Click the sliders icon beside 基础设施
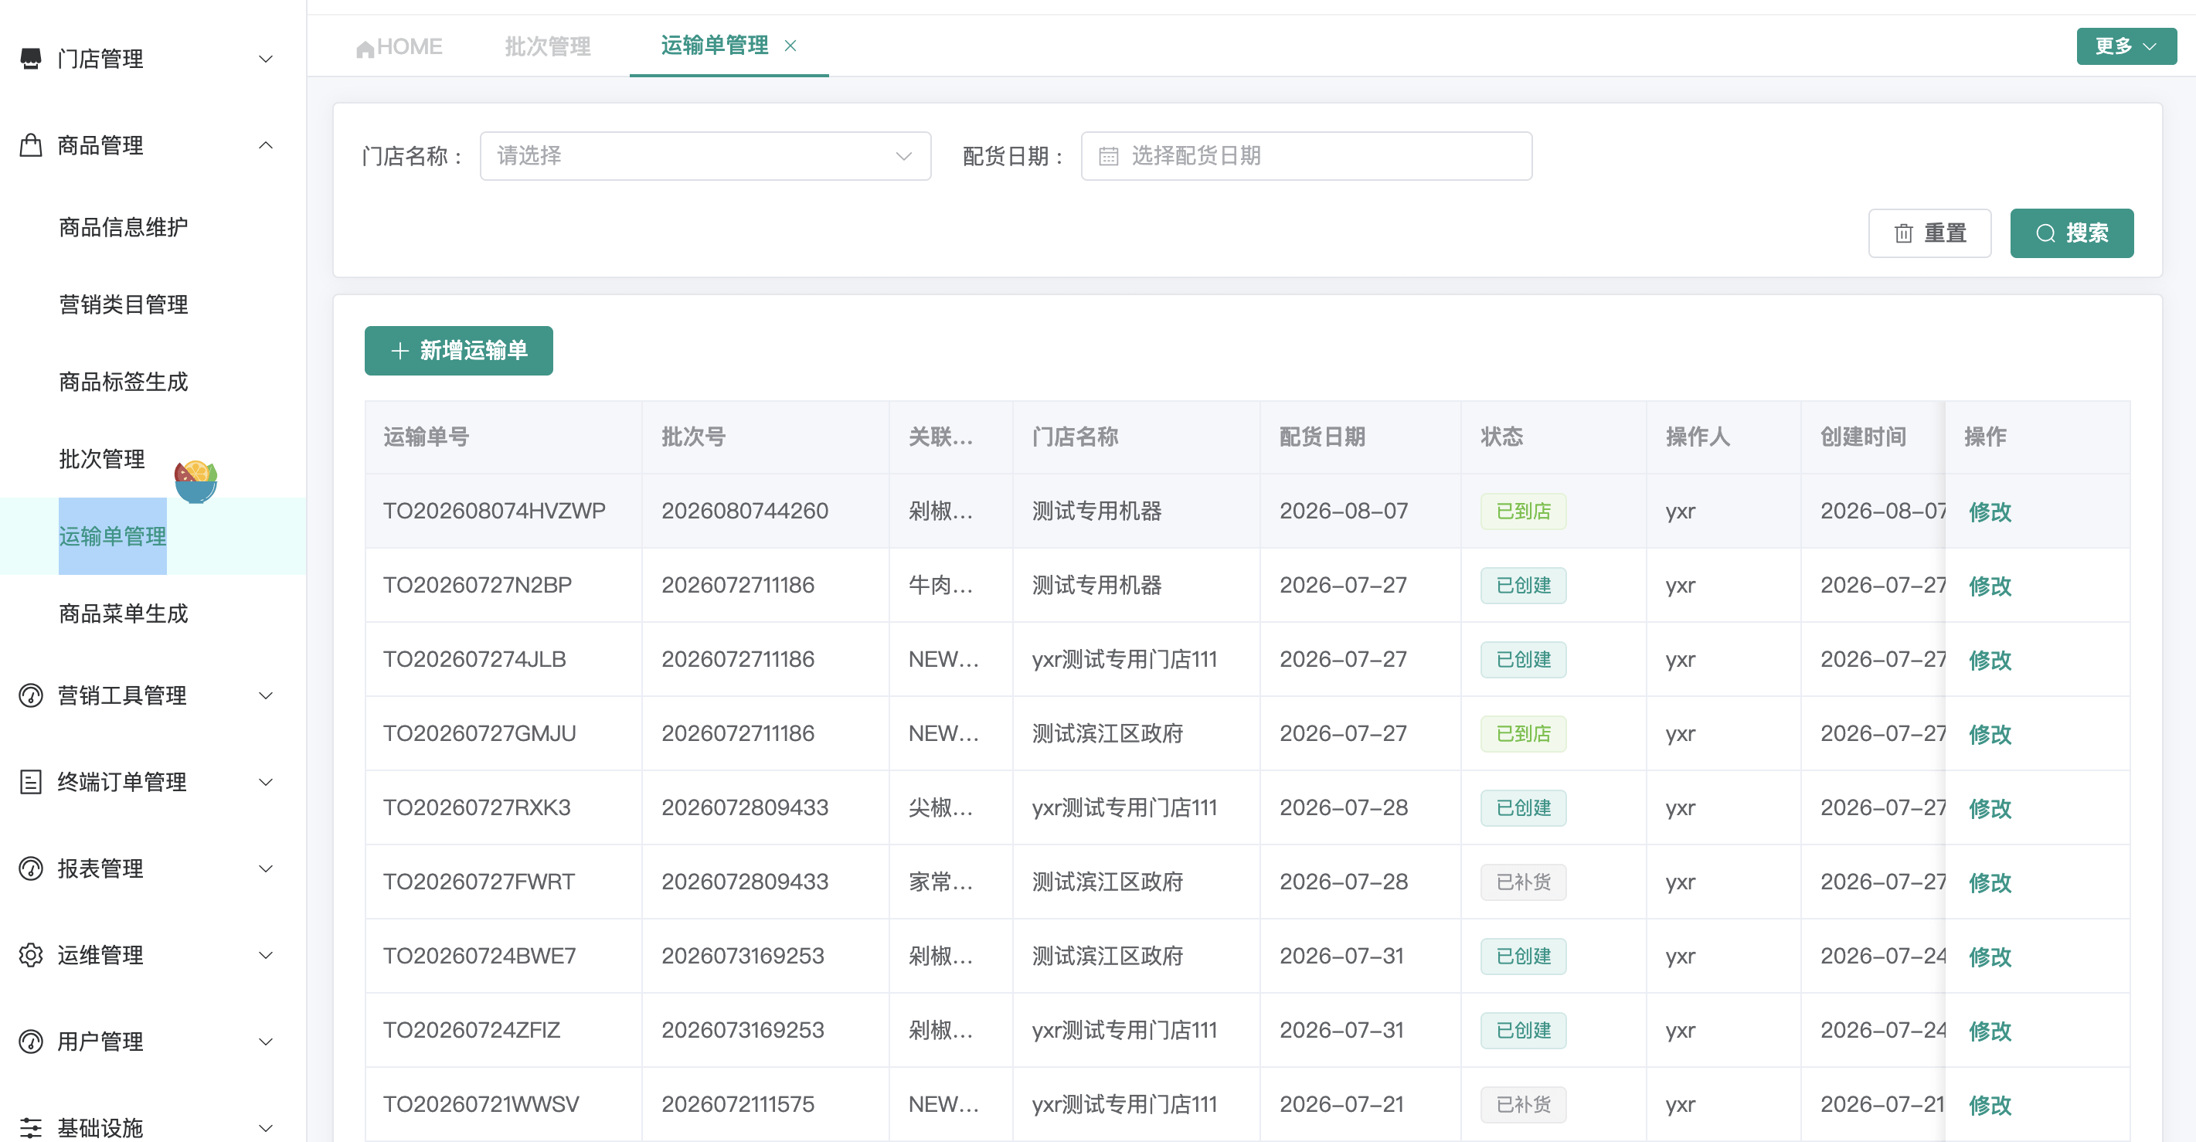The height and width of the screenshot is (1142, 2196). point(31,1127)
